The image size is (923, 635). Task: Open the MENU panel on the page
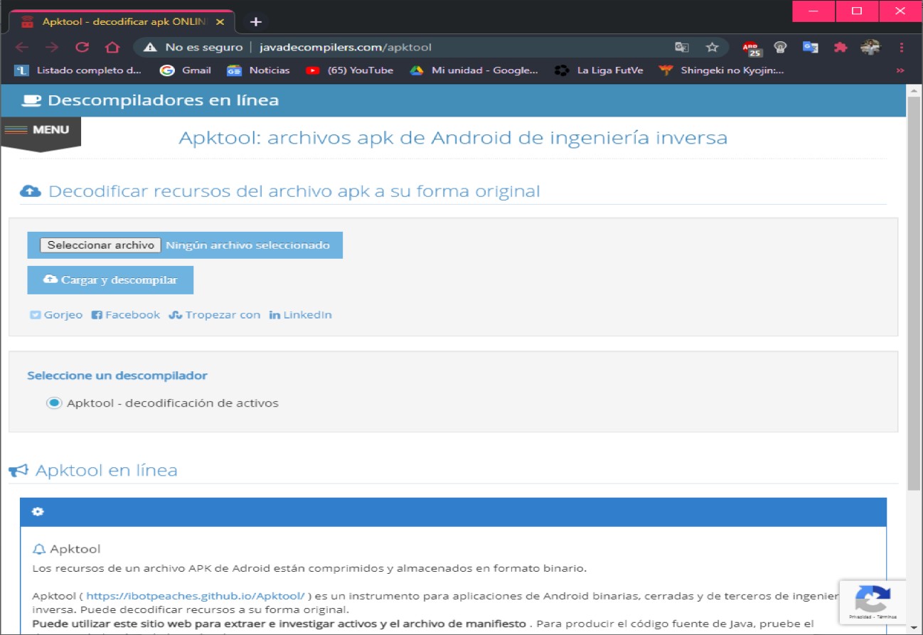(41, 130)
